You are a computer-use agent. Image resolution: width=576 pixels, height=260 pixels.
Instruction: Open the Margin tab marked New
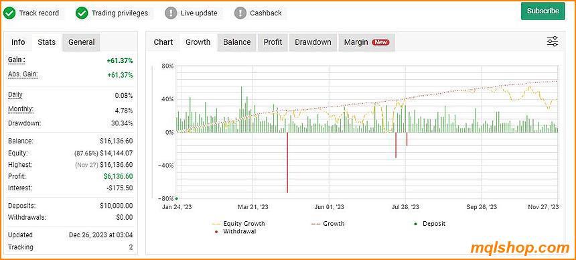(366, 42)
